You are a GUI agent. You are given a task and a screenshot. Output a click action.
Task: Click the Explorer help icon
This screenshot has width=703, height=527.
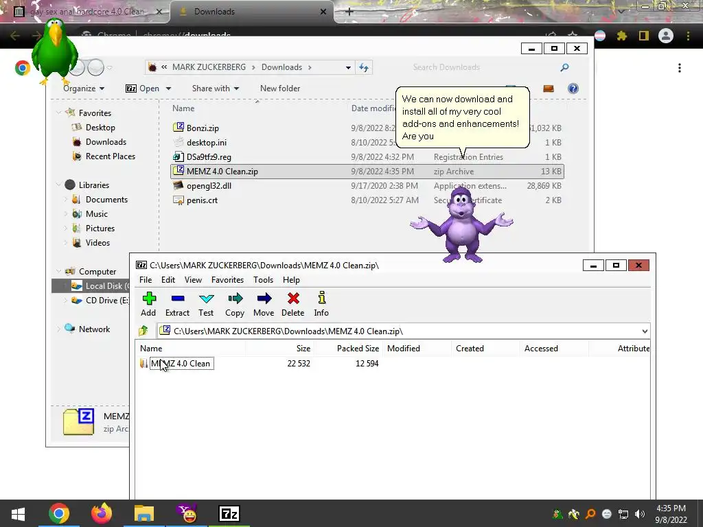pyautogui.click(x=573, y=89)
